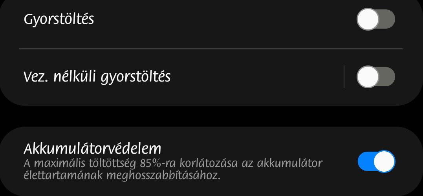Viewport: 423px width, 196px height.
Task: Click white knob of blue Akkumulátorvédelem switch
Action: [385, 161]
